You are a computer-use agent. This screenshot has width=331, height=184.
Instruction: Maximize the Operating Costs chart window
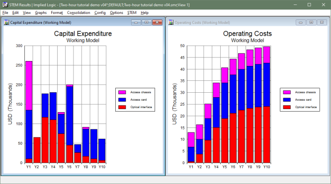click(x=311, y=22)
